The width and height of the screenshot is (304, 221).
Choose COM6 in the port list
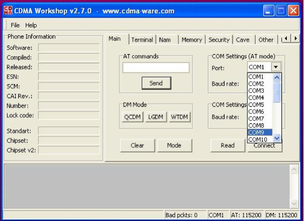tap(260, 112)
